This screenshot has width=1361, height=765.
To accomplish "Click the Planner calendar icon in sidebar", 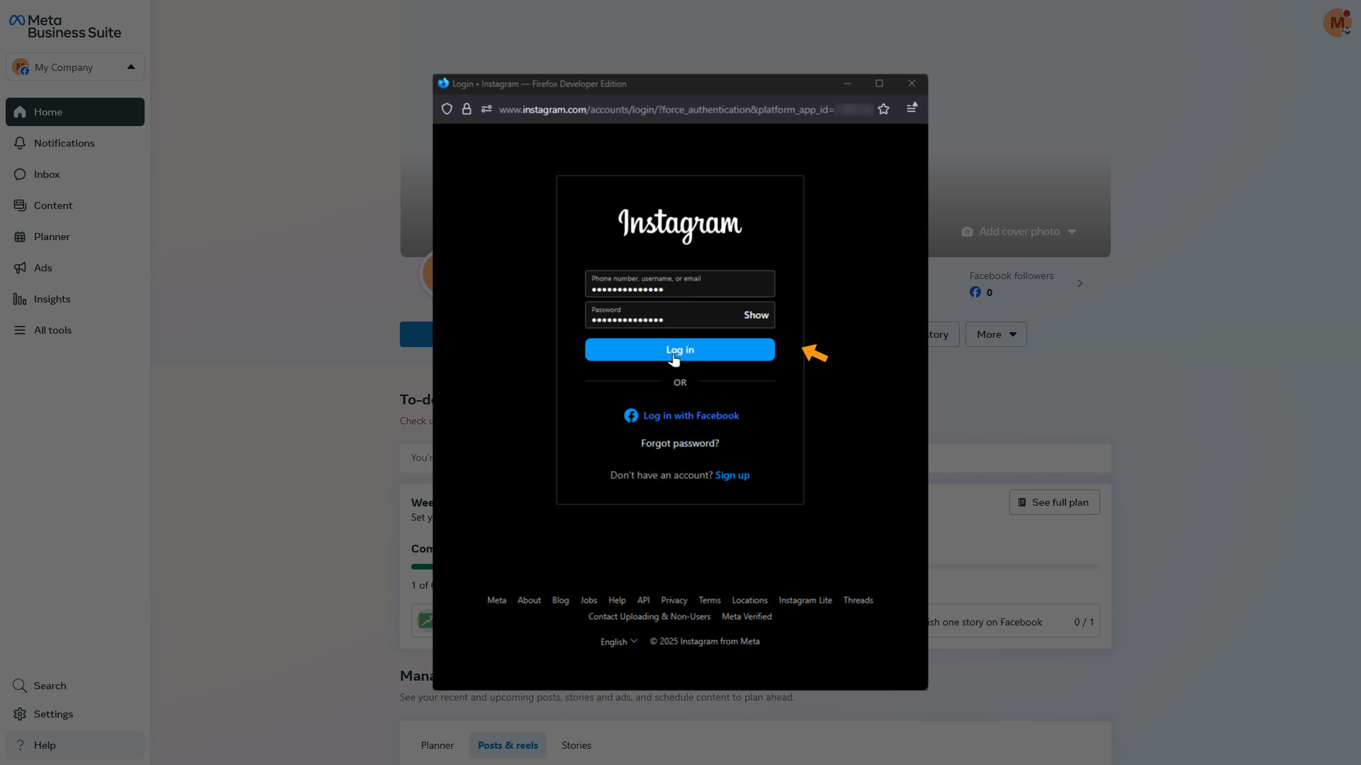I will 20,237.
